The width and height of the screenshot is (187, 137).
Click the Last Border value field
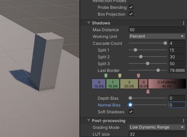[x=177, y=71]
